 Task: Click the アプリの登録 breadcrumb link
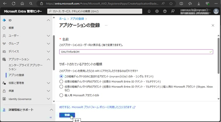pos(77,19)
